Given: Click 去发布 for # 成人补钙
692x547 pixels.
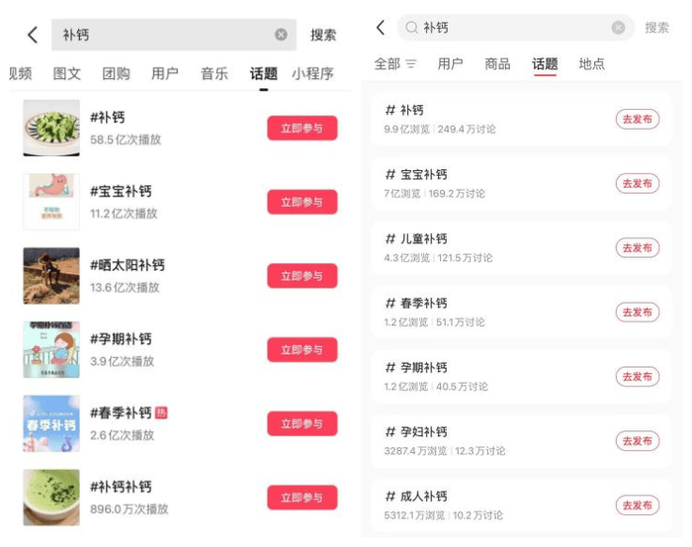Looking at the screenshot, I should coord(638,505).
